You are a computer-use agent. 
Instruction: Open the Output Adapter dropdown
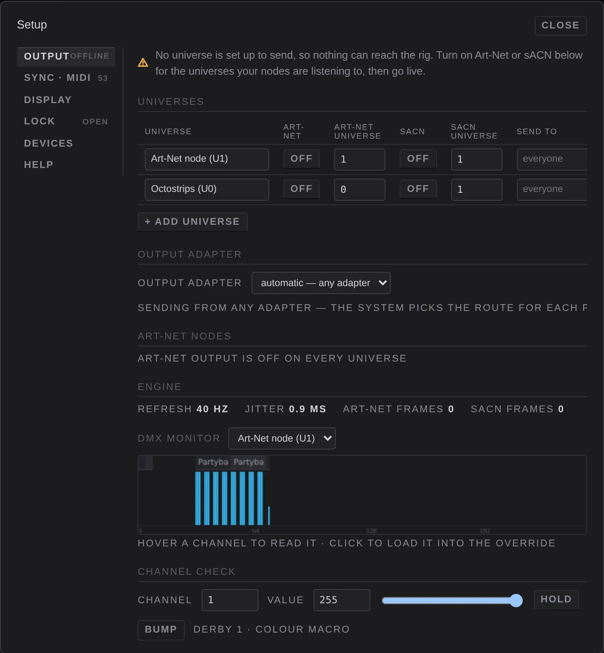point(321,283)
